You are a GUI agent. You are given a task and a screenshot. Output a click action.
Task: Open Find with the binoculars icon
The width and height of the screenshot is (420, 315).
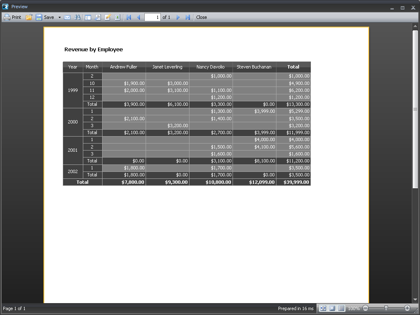77,17
